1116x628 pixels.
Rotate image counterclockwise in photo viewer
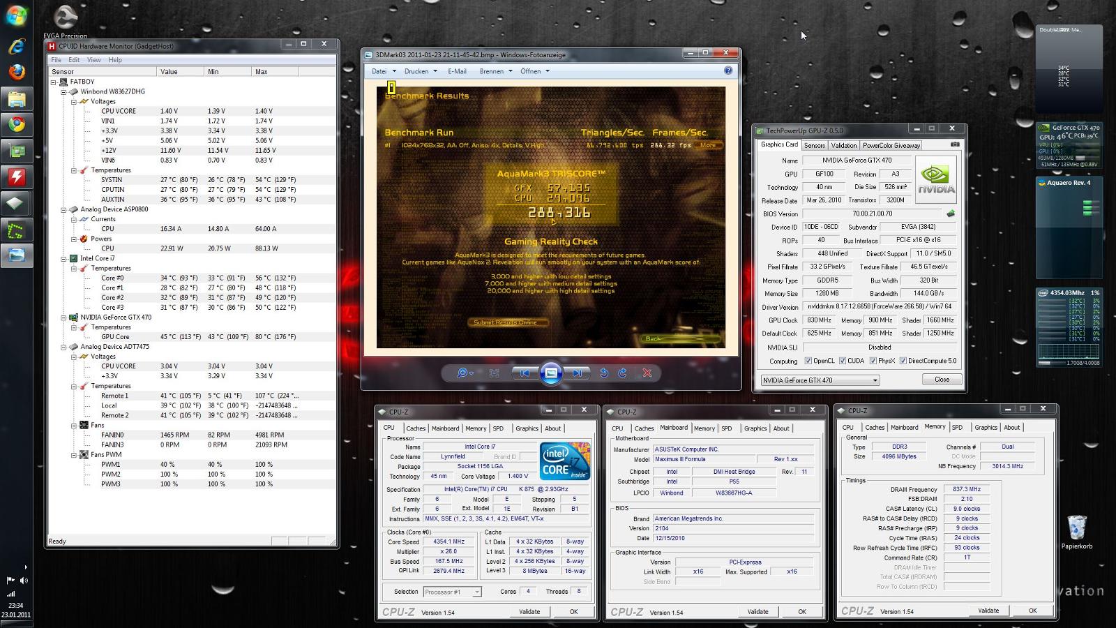tap(604, 373)
